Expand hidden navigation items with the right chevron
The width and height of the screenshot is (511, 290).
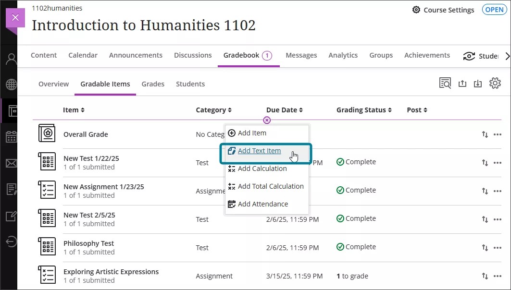click(508, 56)
